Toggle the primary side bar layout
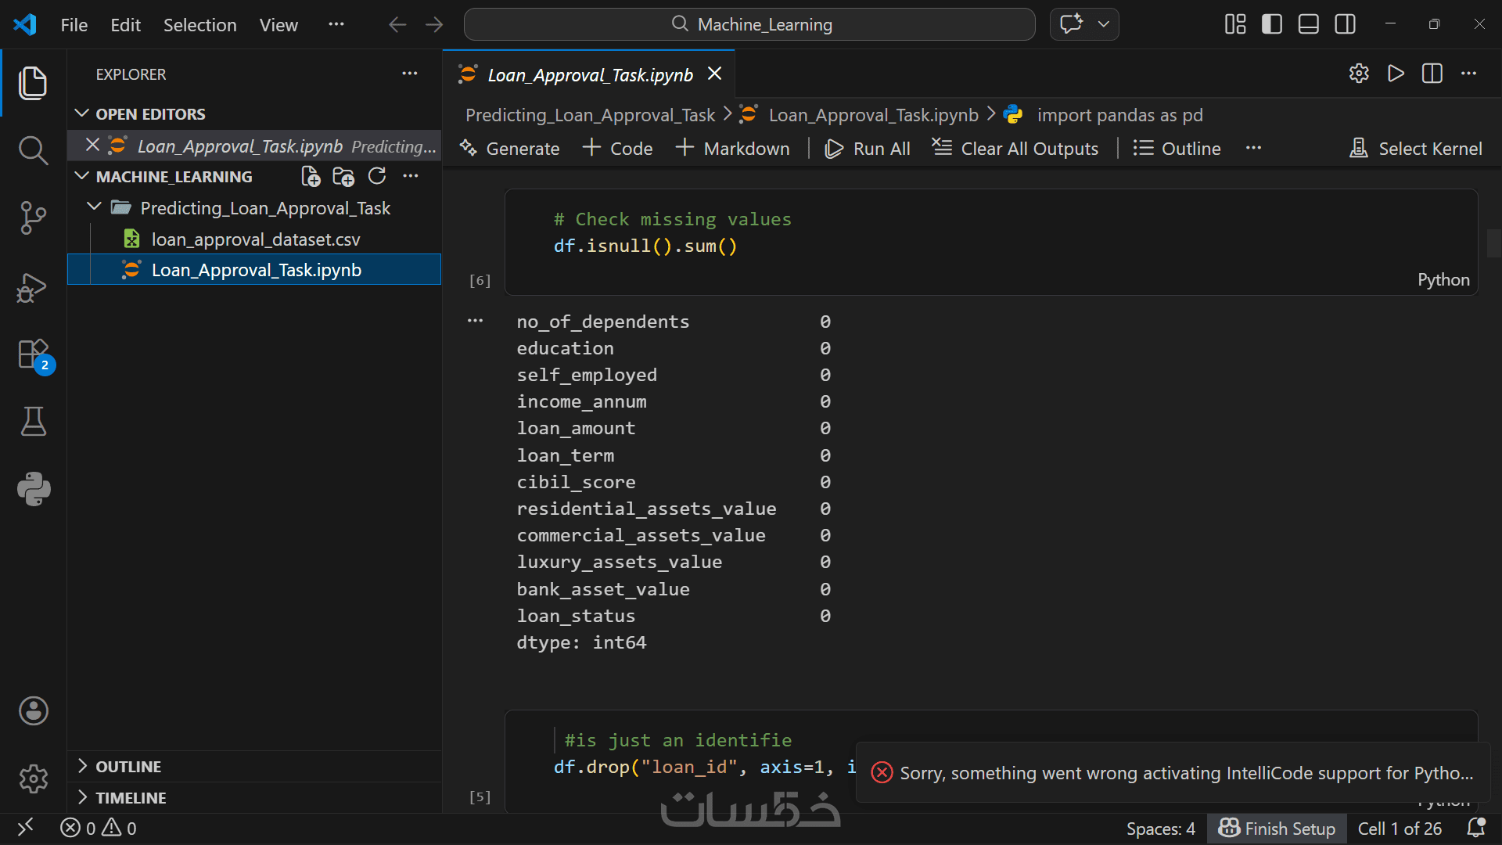This screenshot has height=845, width=1502. click(1272, 24)
